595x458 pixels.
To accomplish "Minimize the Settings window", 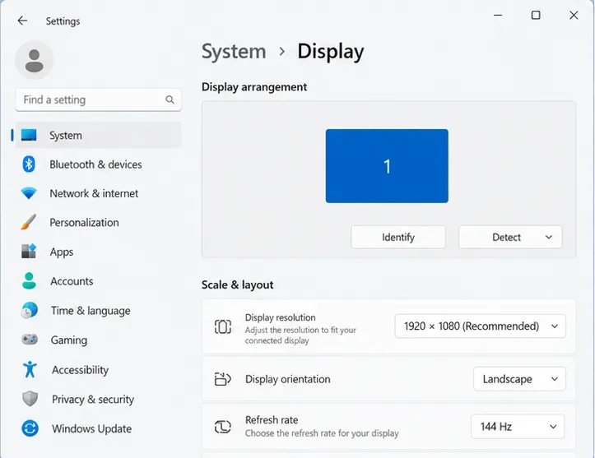I will pos(498,15).
